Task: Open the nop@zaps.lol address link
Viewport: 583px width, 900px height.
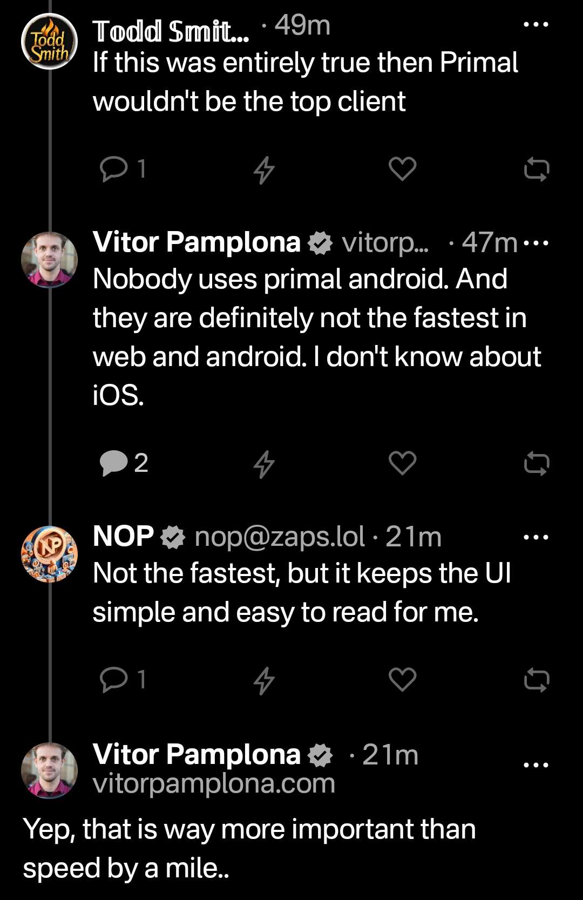Action: pyautogui.click(x=280, y=537)
